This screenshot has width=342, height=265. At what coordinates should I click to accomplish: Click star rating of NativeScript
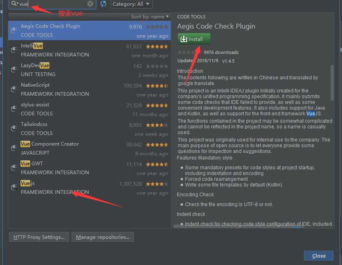coord(157,86)
